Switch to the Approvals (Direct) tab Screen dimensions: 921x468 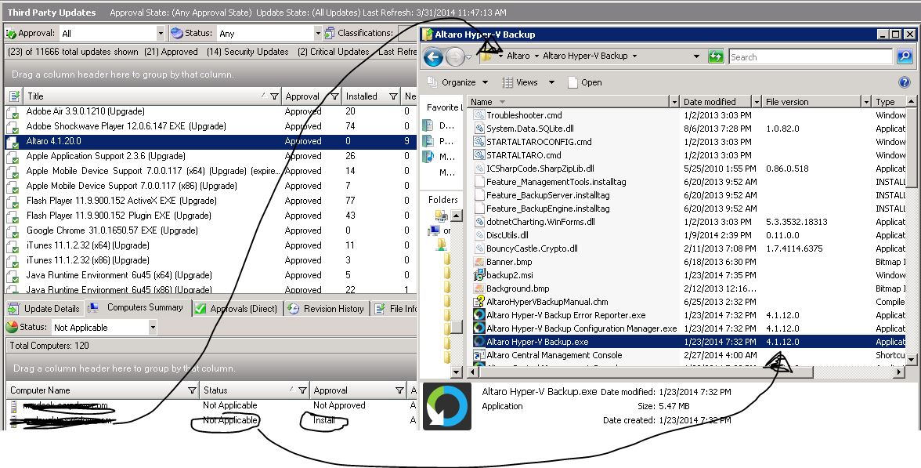tap(237, 309)
